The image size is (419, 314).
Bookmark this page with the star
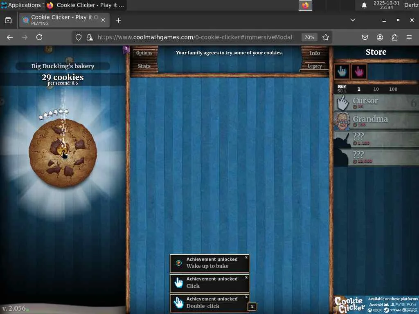[325, 37]
